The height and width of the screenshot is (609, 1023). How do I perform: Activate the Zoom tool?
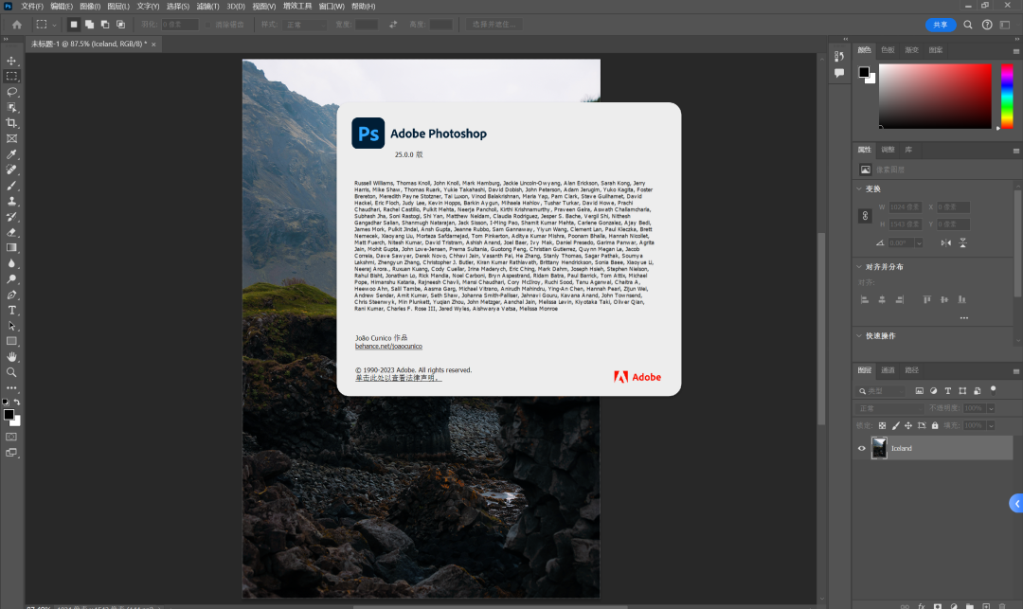(11, 372)
